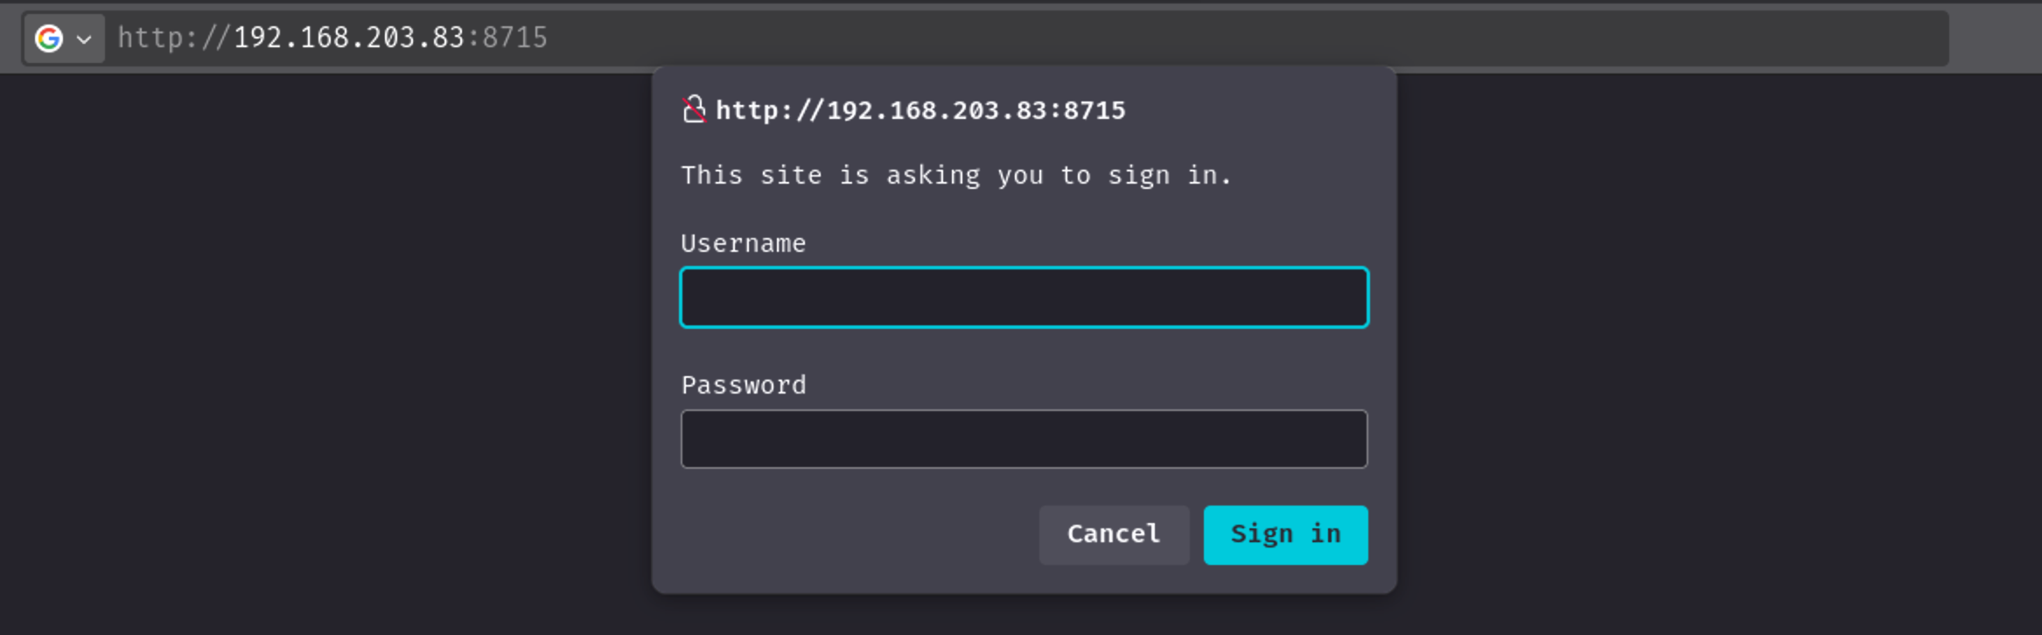Click the :8715 port in address bar
Screen dimensions: 2042x635
click(x=507, y=38)
